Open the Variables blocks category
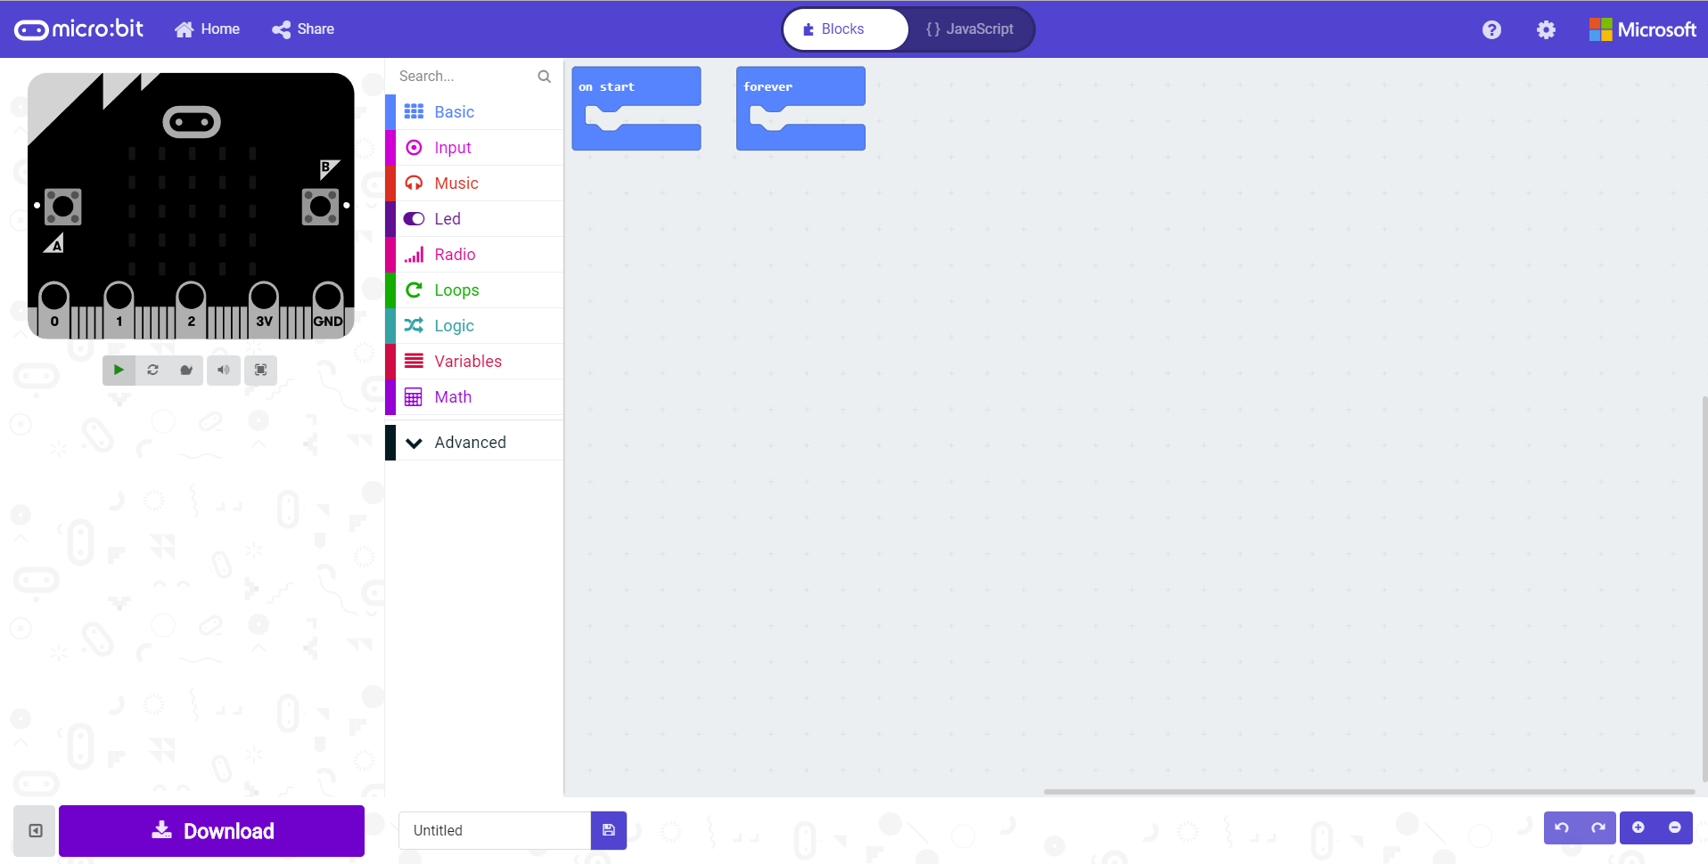The width and height of the screenshot is (1708, 864). tap(468, 362)
